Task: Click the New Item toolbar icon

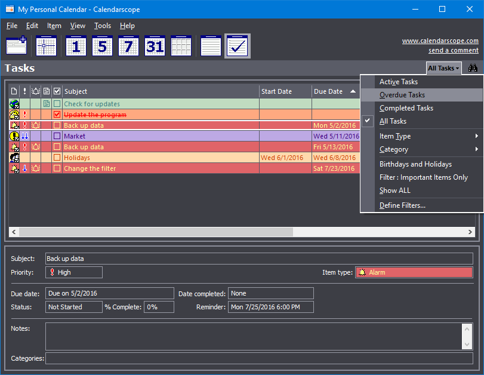Action: tap(16, 46)
